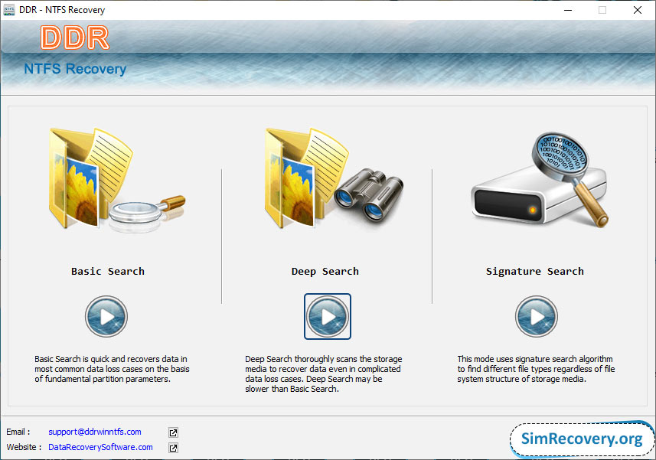Launch Deep Search with its play button
The width and height of the screenshot is (656, 460).
[327, 316]
